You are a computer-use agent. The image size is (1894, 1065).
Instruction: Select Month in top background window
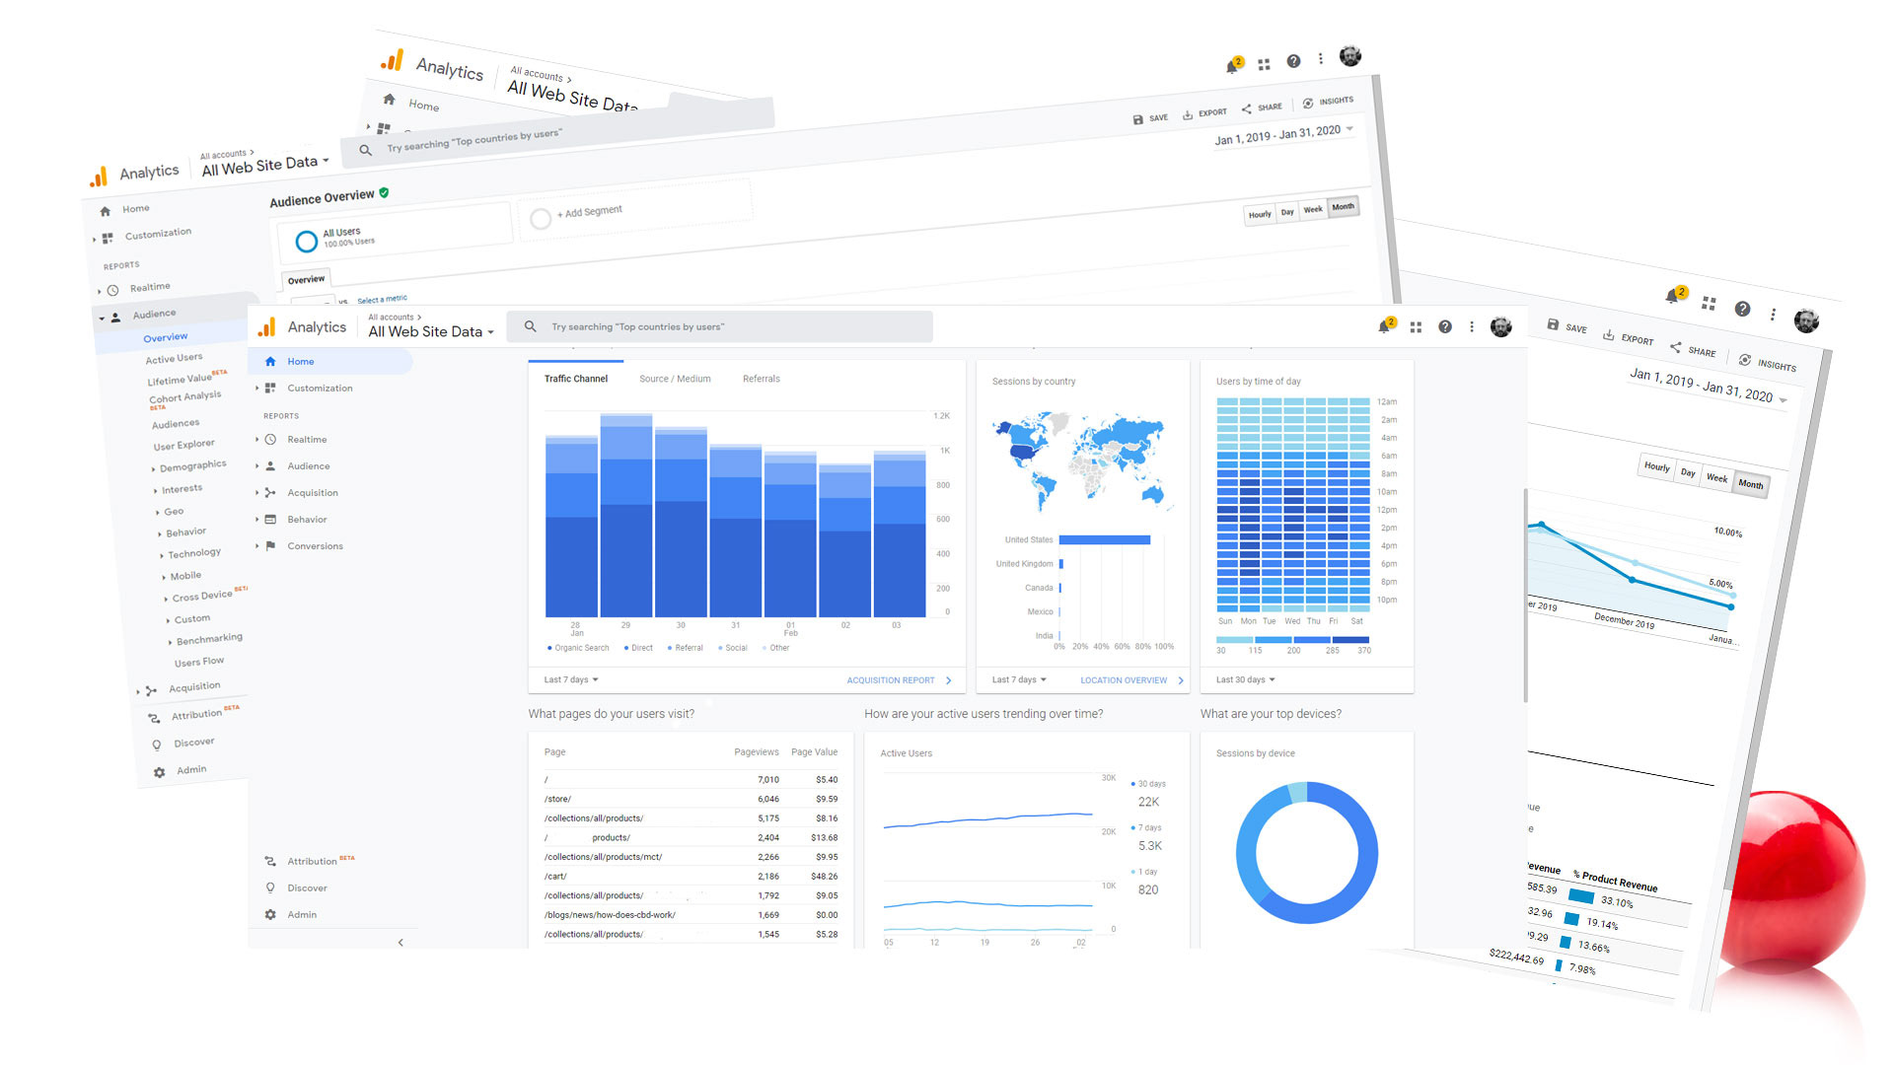point(1344,207)
